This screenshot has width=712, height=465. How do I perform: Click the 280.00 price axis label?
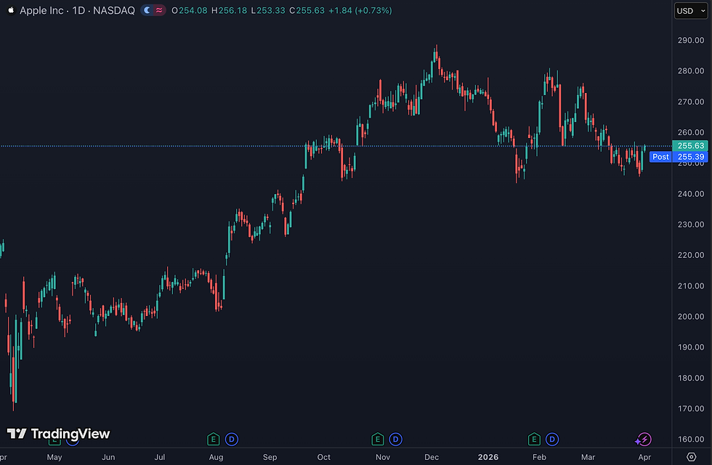pyautogui.click(x=691, y=71)
